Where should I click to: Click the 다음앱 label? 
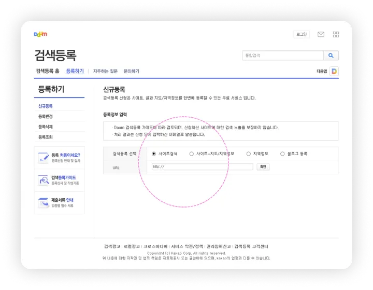click(322, 71)
